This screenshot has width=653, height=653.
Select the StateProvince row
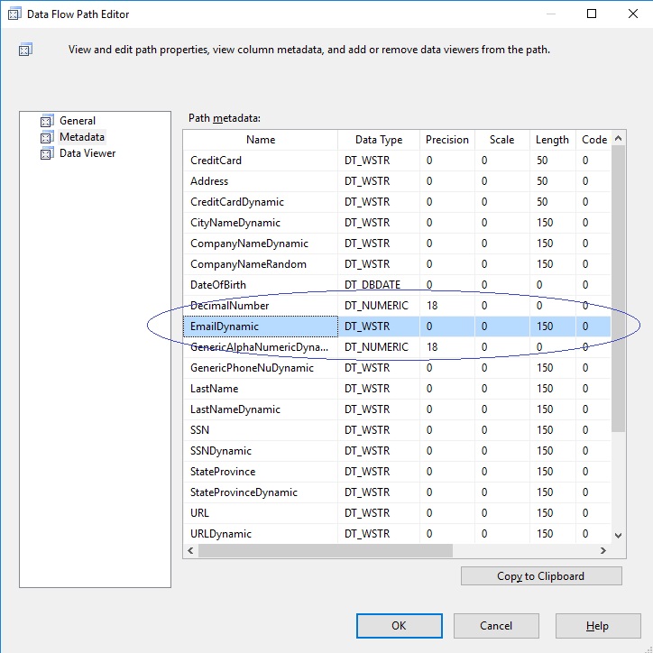(x=397, y=472)
